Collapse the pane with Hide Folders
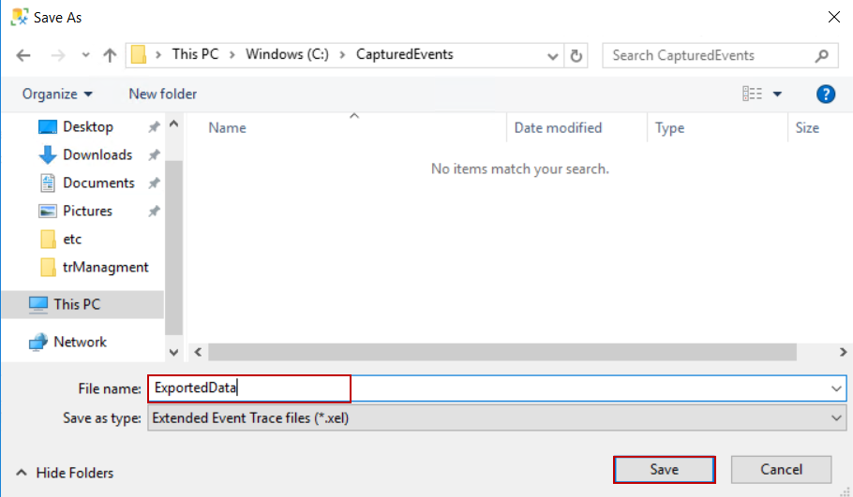 pos(65,473)
